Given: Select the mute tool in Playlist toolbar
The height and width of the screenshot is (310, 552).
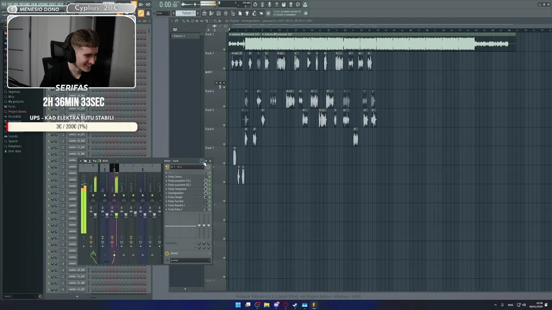Looking at the screenshot, I should 197,21.
